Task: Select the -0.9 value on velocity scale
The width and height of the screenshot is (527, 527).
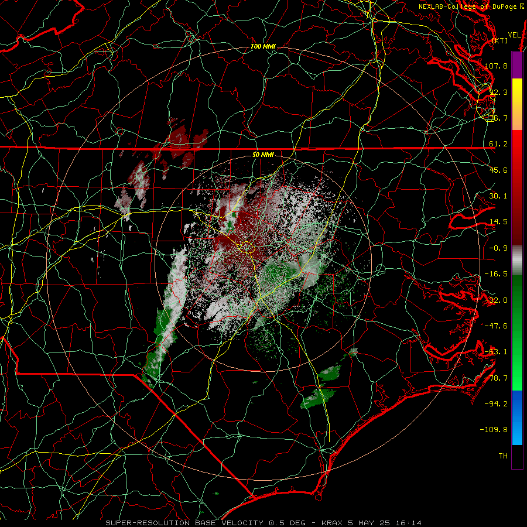Action: (x=498, y=248)
